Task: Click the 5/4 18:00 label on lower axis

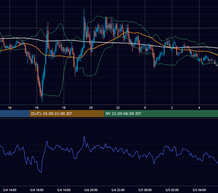Action: click(x=64, y=190)
